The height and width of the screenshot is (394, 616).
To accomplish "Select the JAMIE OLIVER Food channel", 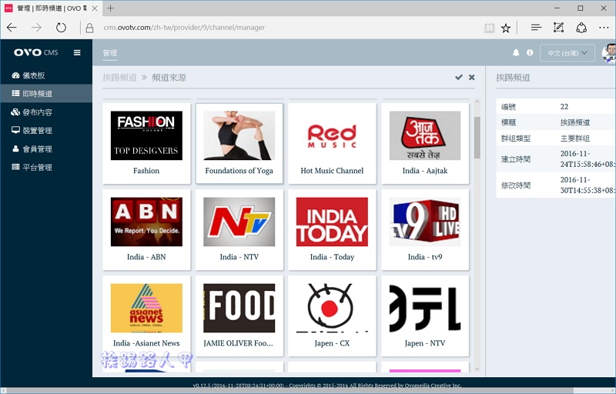I will coord(239,316).
